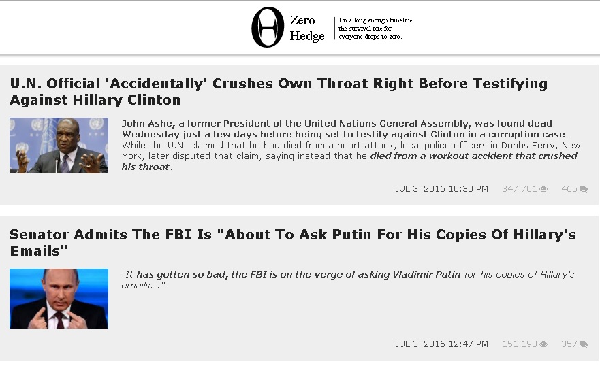Viewport: 600px width, 368px height.
Task: Click the Zero Hedge site name text
Action: pos(307,28)
